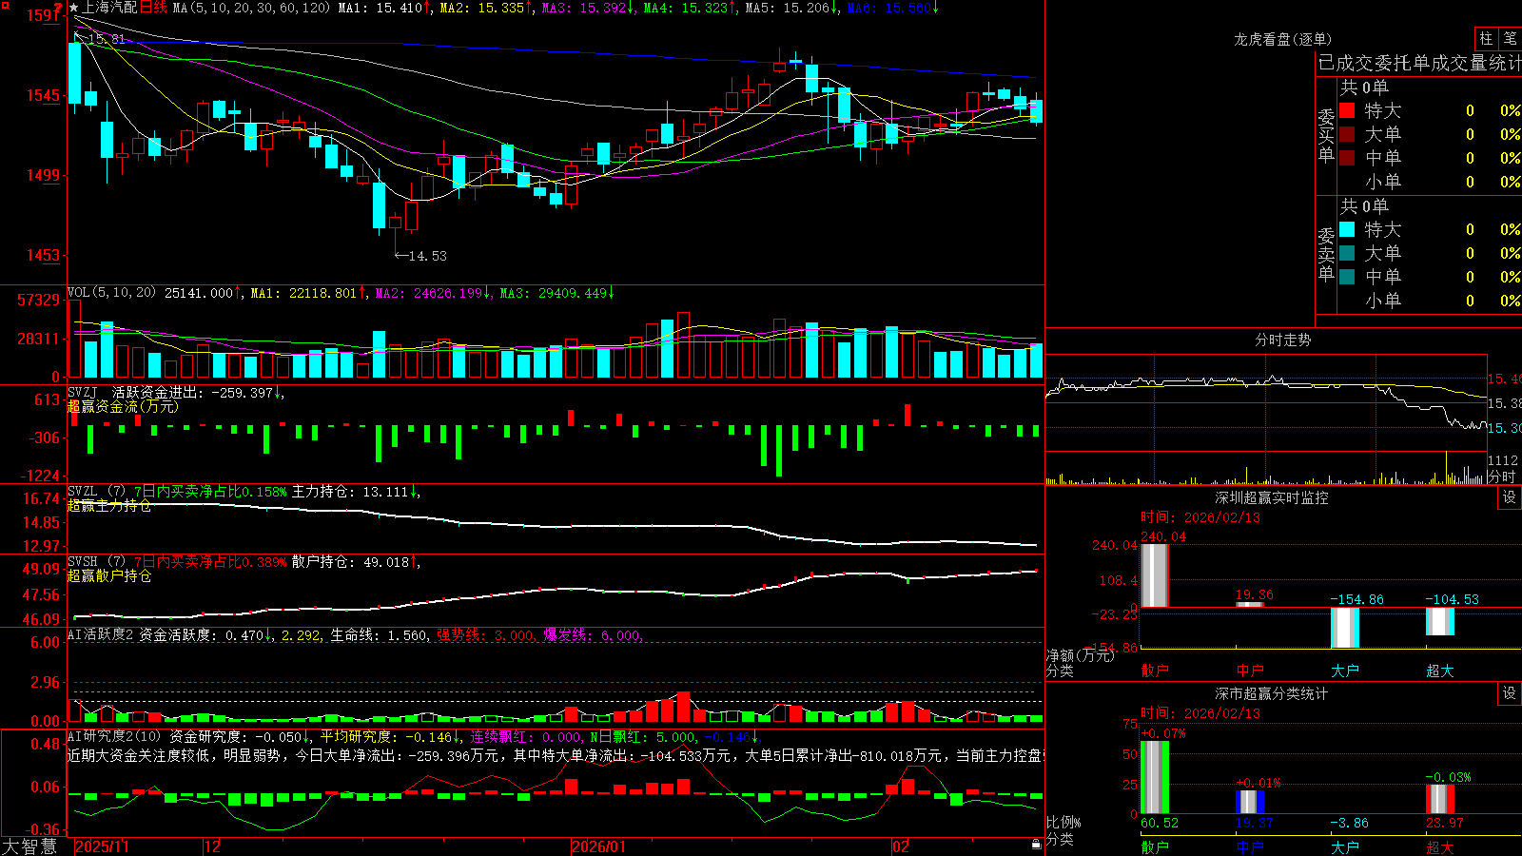This screenshot has width=1522, height=856.
Task: Click the red question mark icon
Action: point(58,8)
